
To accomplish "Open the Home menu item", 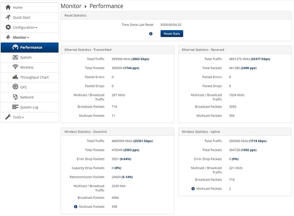I will tap(30, 7).
